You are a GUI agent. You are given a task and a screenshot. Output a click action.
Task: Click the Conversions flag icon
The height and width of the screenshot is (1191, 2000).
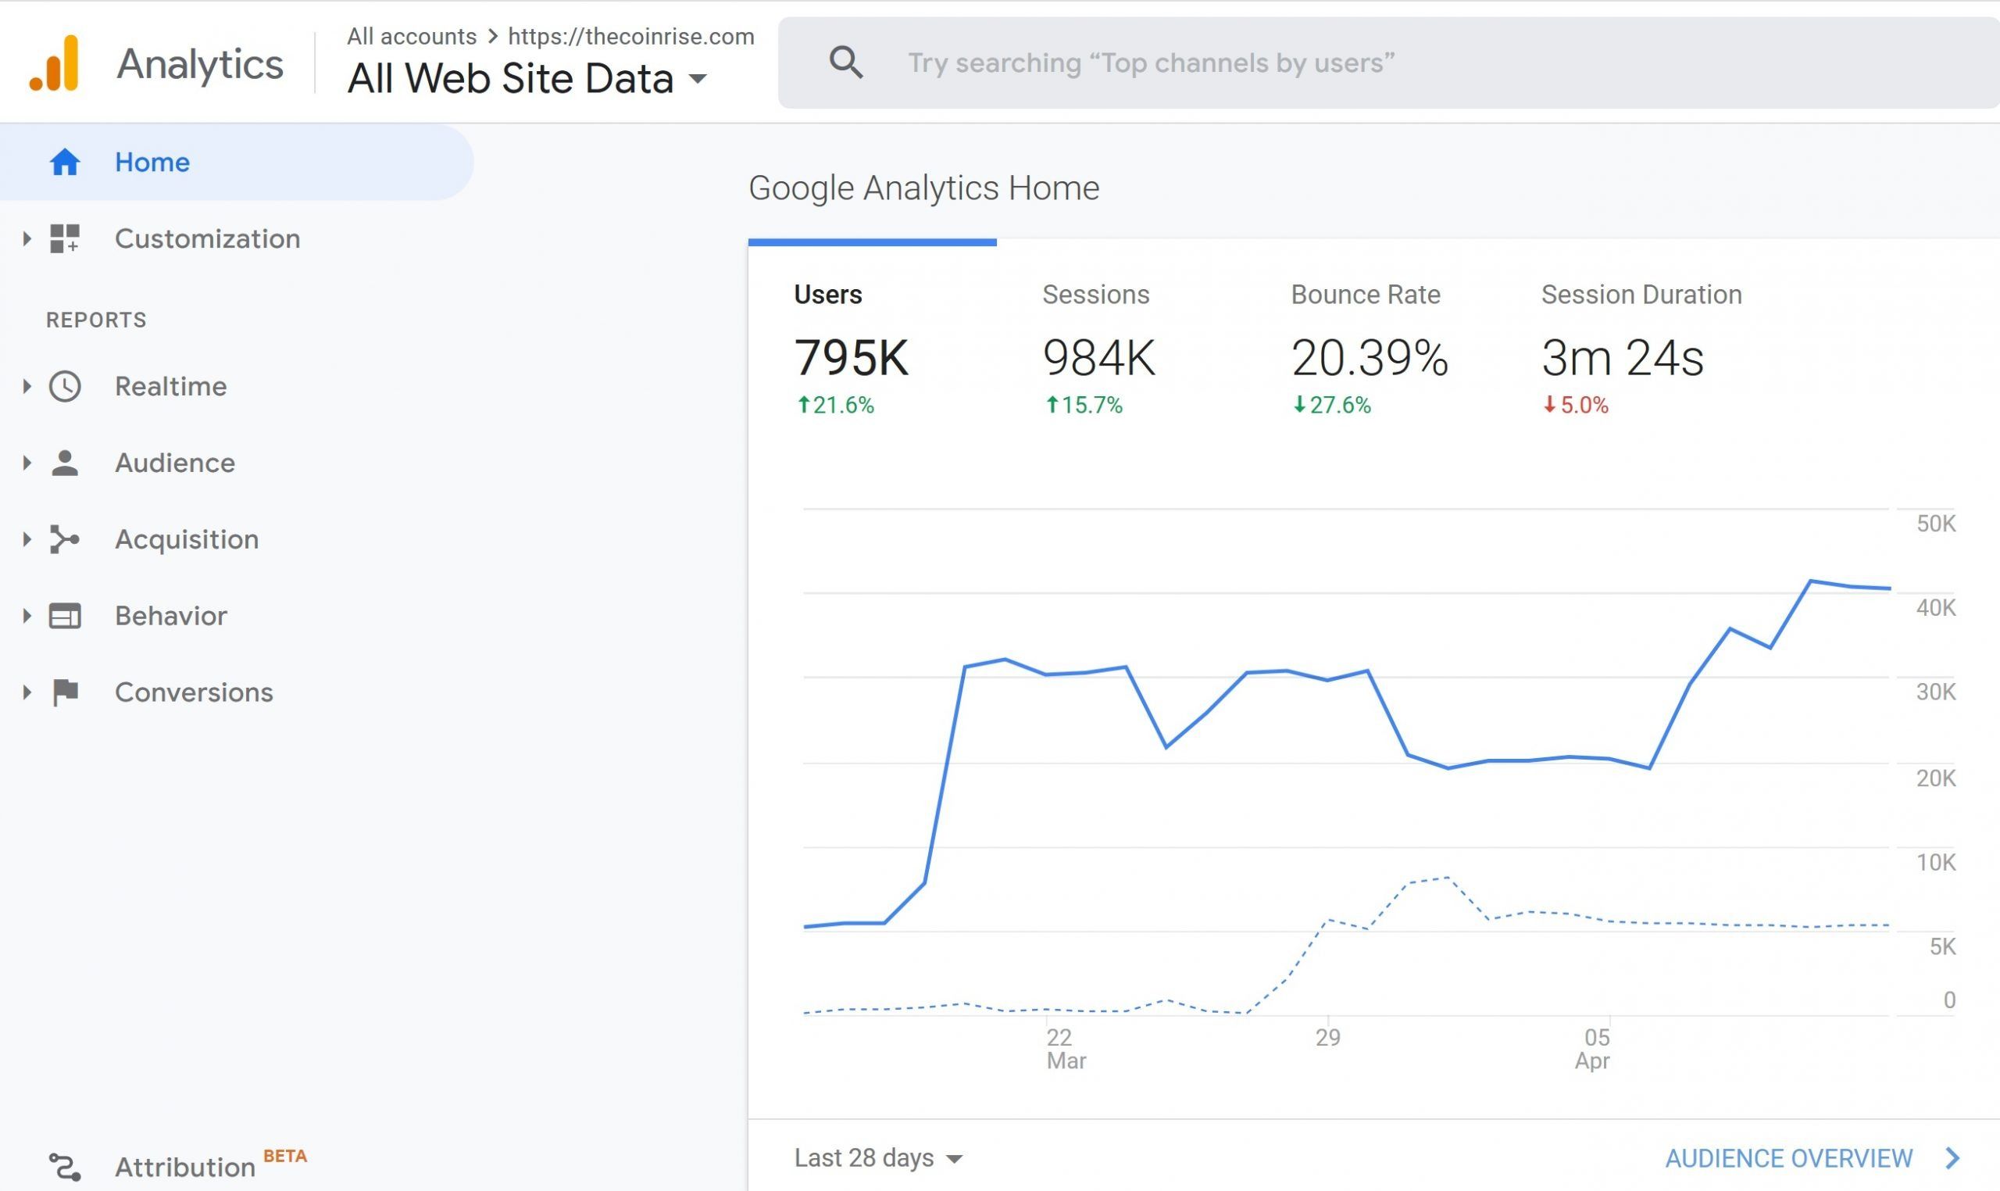point(65,692)
